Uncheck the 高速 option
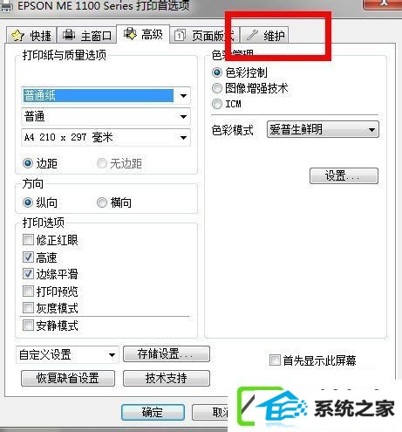402x432 pixels. [28, 257]
